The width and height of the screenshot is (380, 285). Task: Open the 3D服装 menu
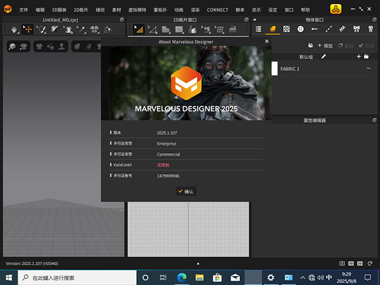pos(60,10)
